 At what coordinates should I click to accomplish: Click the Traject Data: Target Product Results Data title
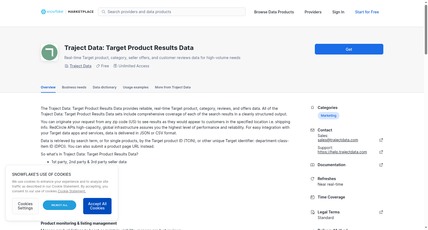coord(129,48)
